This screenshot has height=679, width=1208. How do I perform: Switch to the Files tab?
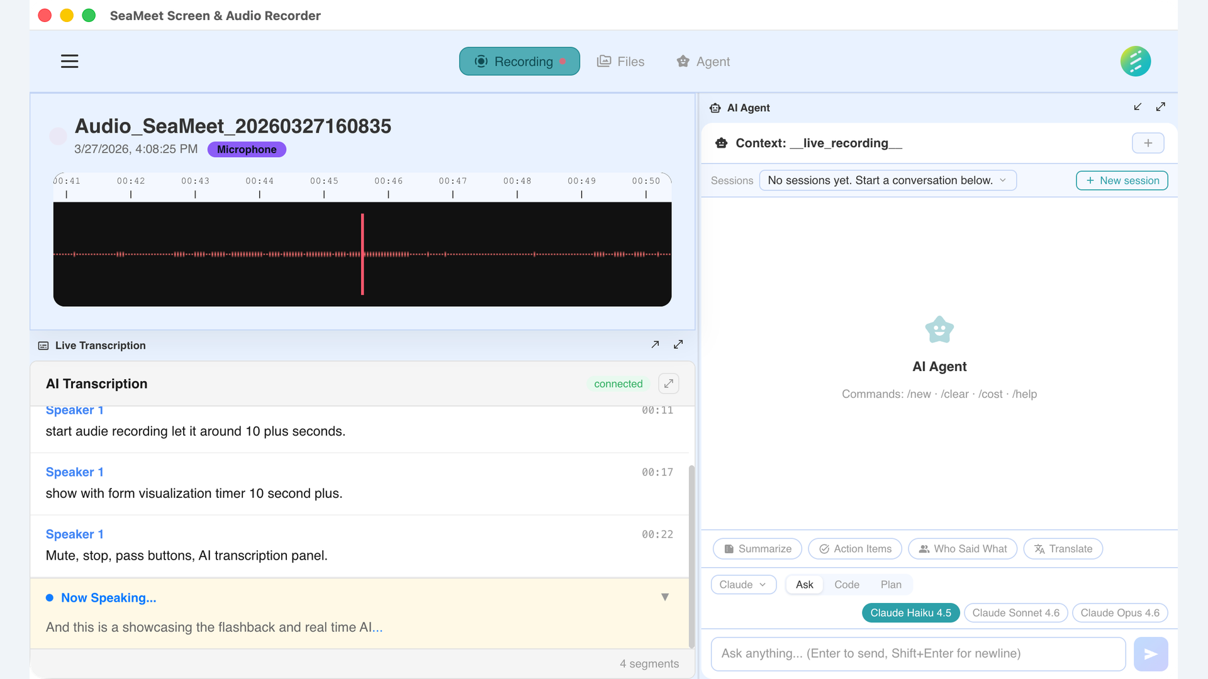pos(621,62)
